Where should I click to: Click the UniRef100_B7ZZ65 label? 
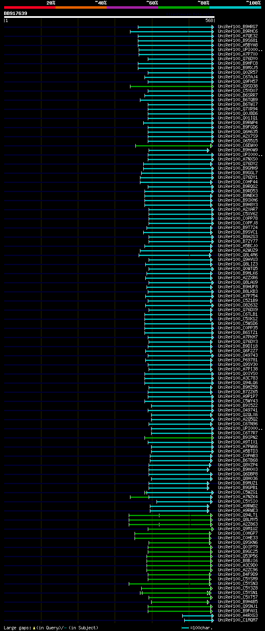(x=237, y=392)
